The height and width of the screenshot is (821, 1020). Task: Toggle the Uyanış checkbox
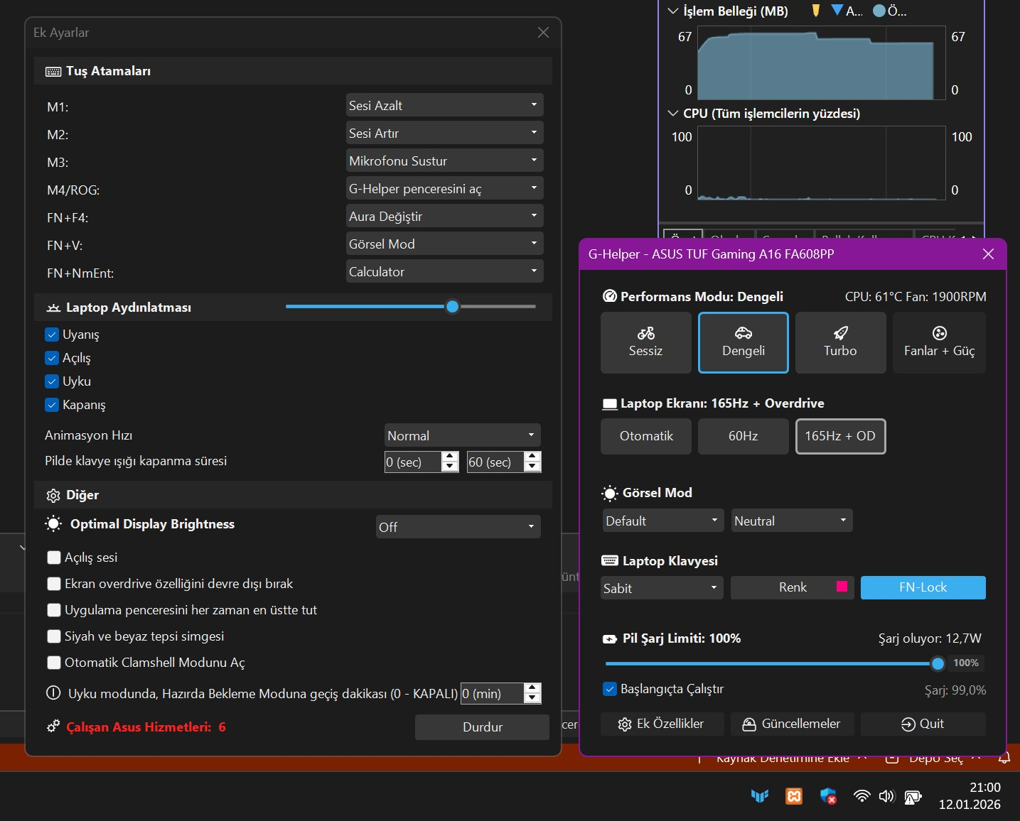[x=52, y=335]
